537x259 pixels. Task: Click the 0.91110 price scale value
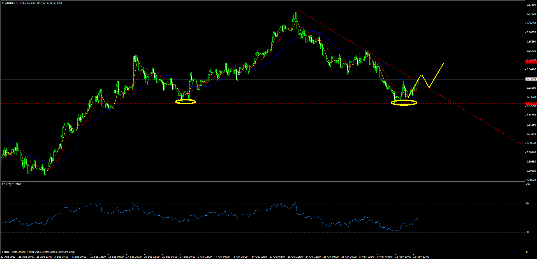[x=531, y=134]
